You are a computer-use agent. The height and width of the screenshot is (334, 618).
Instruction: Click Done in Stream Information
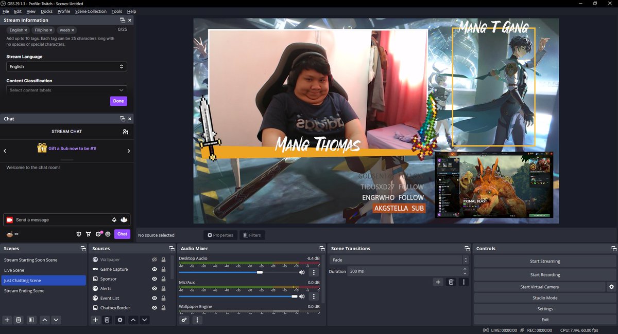[x=118, y=101]
